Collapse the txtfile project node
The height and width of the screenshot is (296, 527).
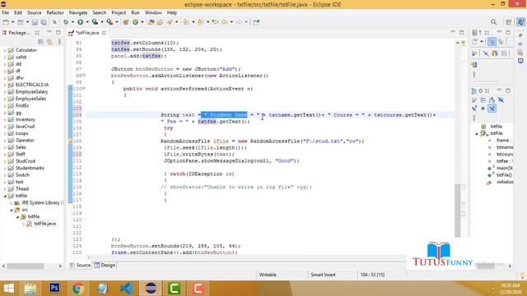(5, 196)
